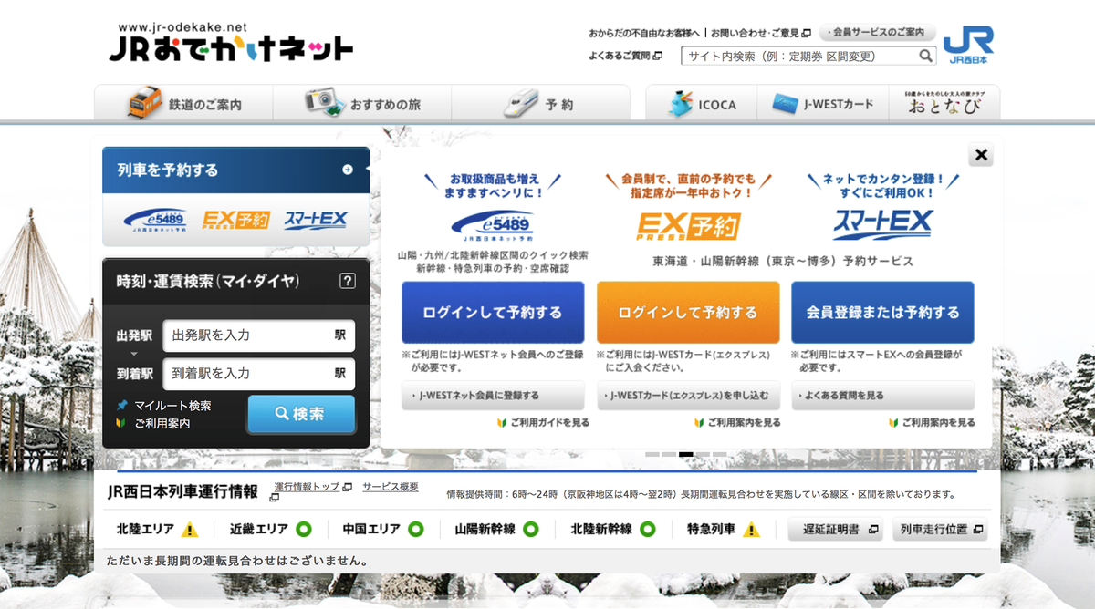Click 会員登録または予約する for スマートEX
Screen dimensions: 1095x609
pyautogui.click(x=882, y=313)
